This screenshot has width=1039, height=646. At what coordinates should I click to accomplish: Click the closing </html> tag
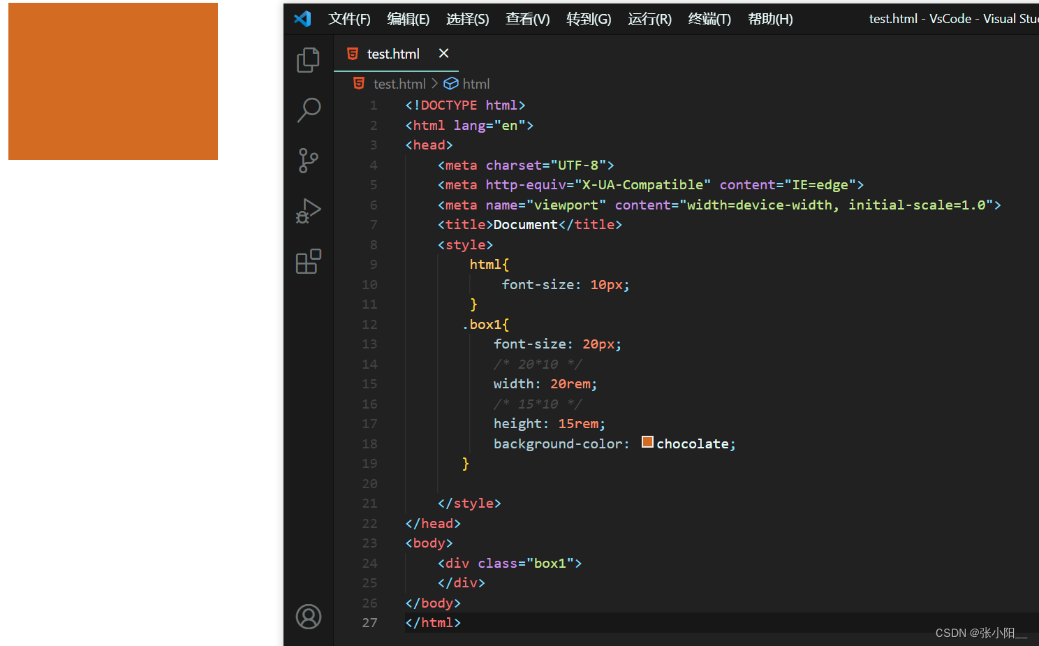(433, 622)
